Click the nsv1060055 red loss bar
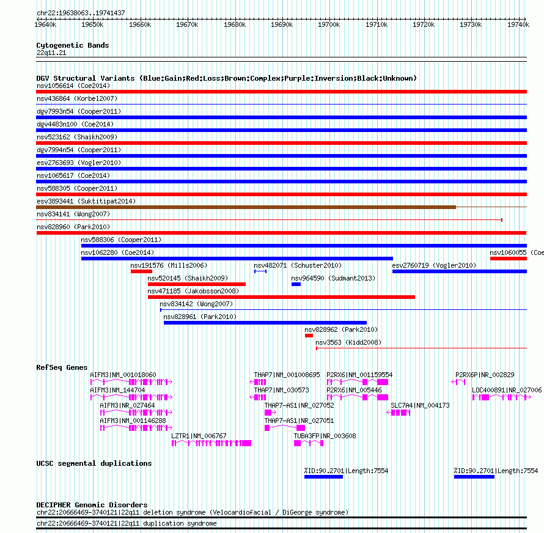 [x=509, y=259]
